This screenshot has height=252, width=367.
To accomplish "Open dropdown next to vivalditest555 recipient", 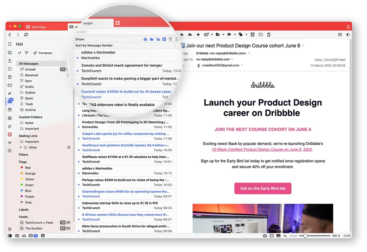I will [242, 65].
